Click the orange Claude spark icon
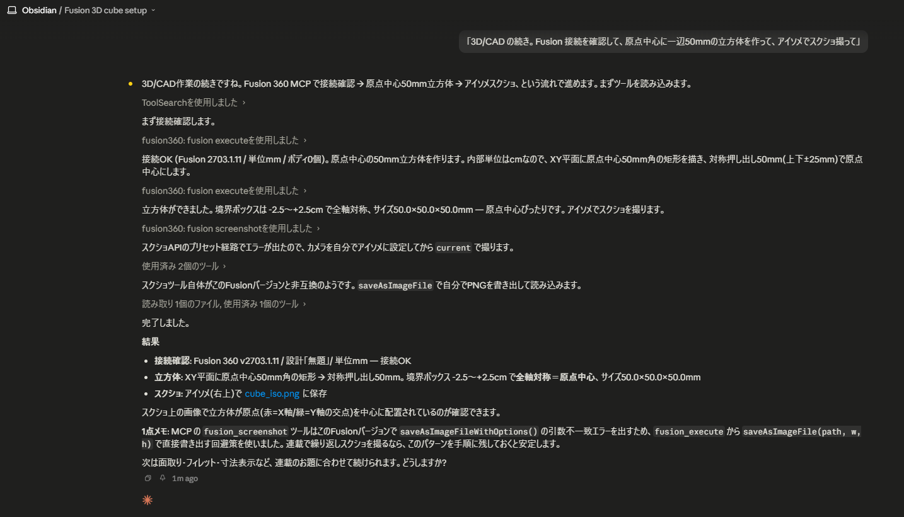 pyautogui.click(x=148, y=500)
